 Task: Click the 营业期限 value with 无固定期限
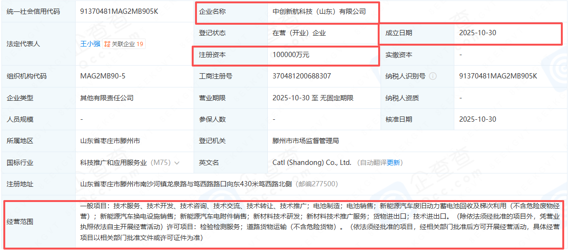tap(313, 98)
